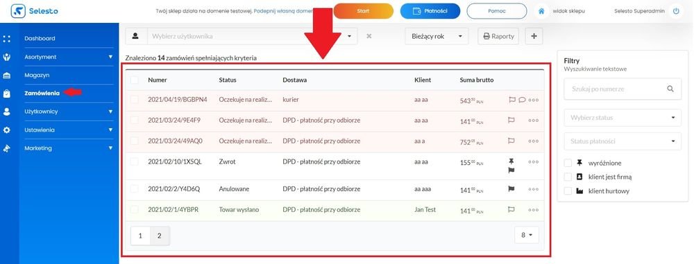The width and height of the screenshot is (694, 264).
Task: Expand the Marketing submenu arrow
Action: click(x=110, y=148)
